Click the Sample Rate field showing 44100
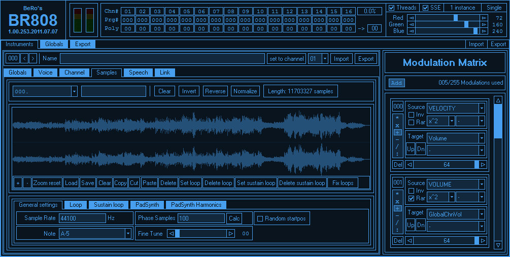Screen dimensions: 510x257 coord(82,218)
